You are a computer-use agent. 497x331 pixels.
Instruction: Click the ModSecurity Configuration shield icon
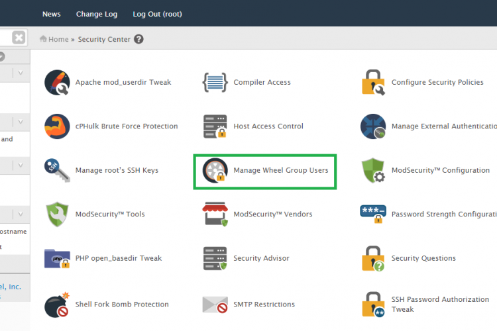point(373,170)
